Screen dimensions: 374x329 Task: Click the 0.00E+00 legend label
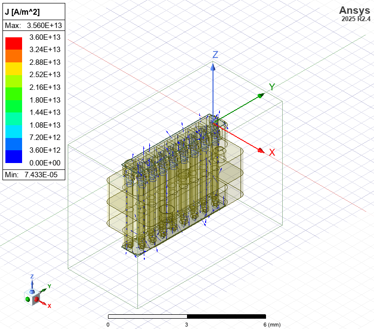tap(45, 163)
